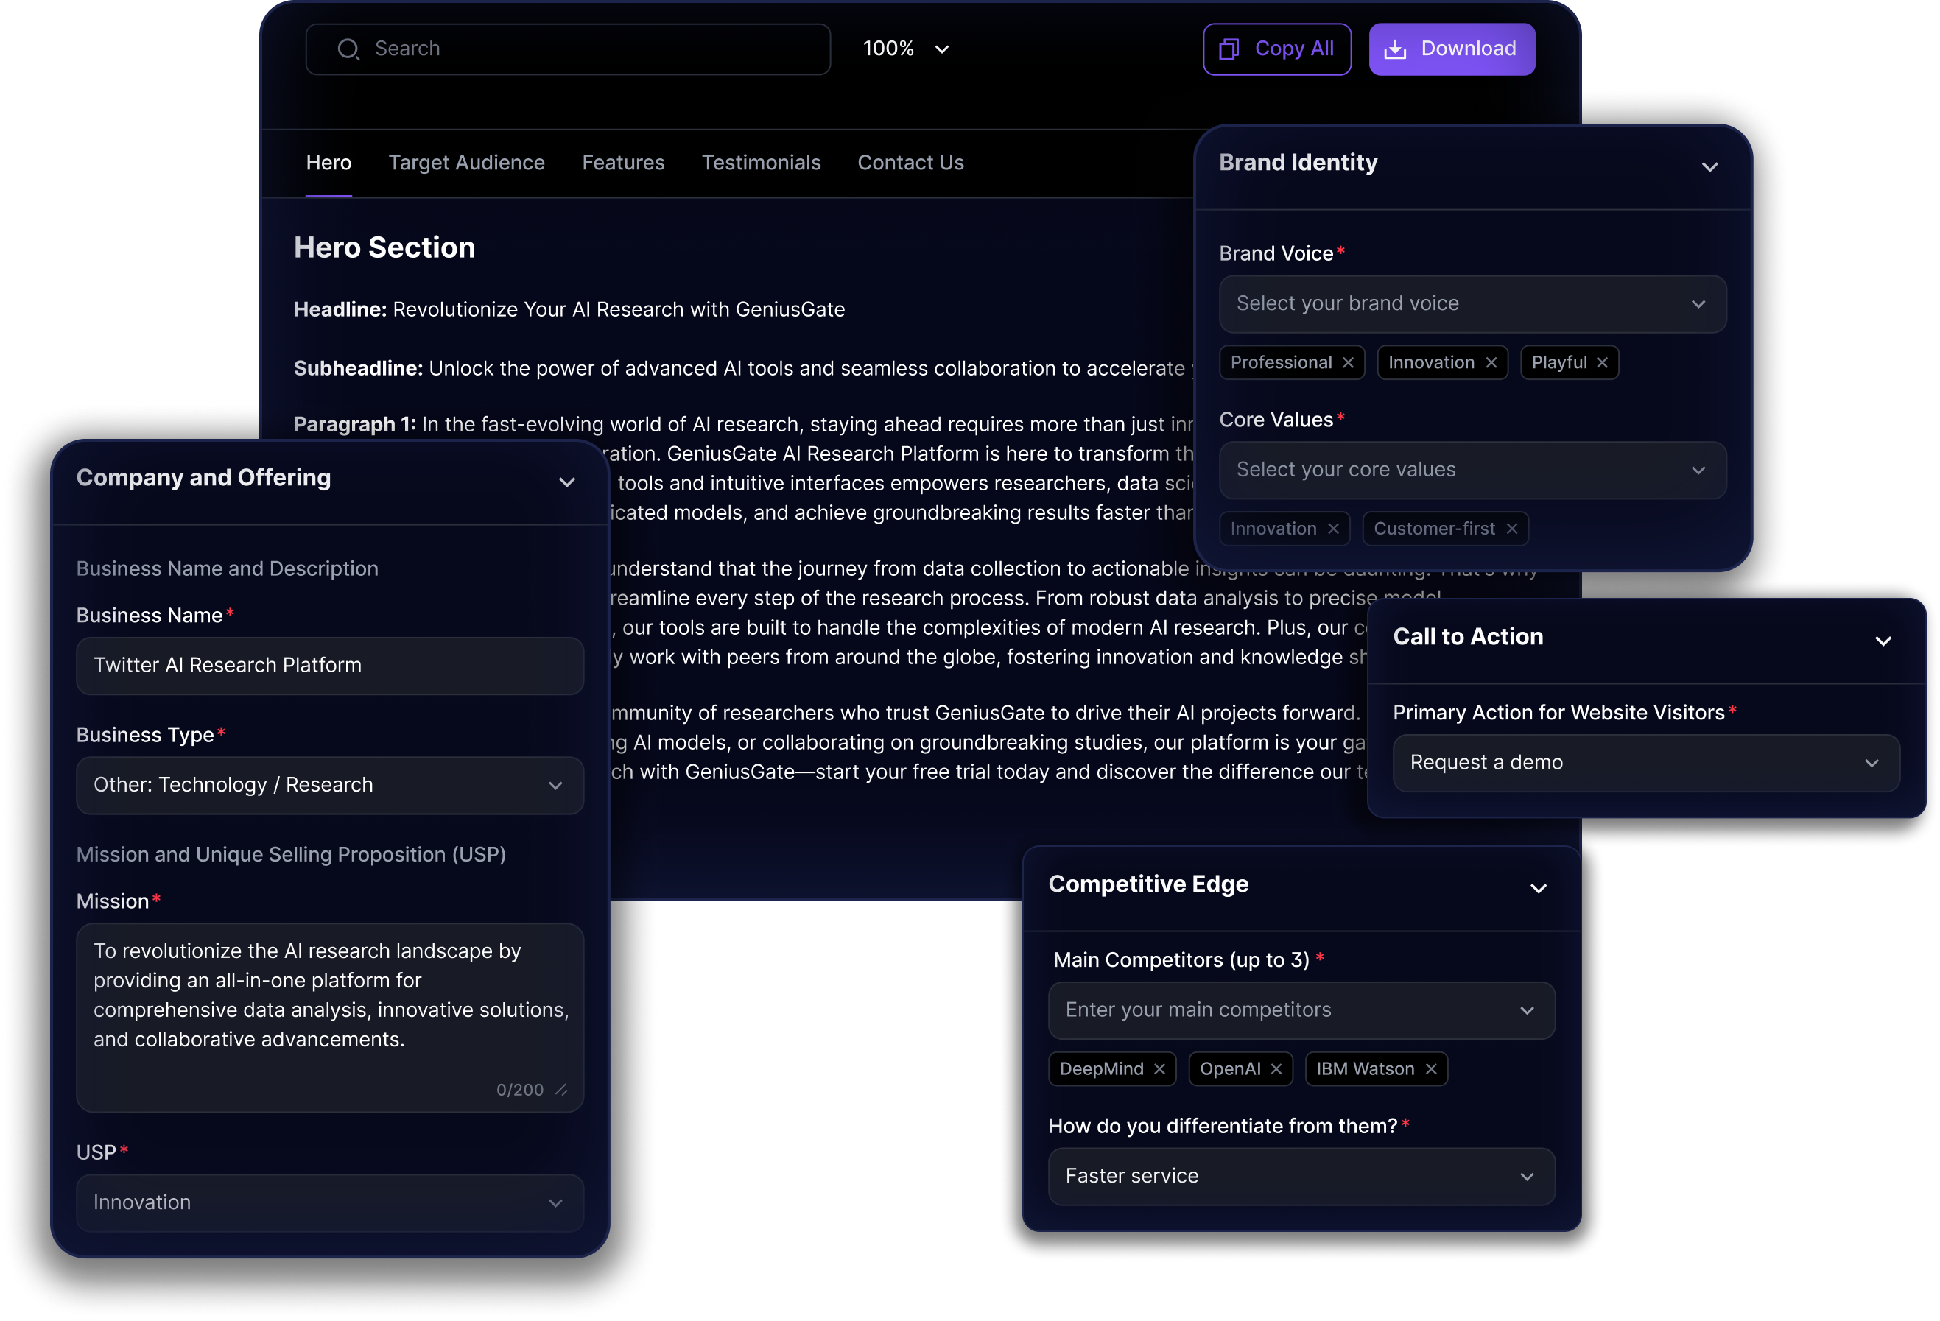1940x1321 pixels.
Task: Delete the Customer-first core value tag
Action: point(1512,528)
